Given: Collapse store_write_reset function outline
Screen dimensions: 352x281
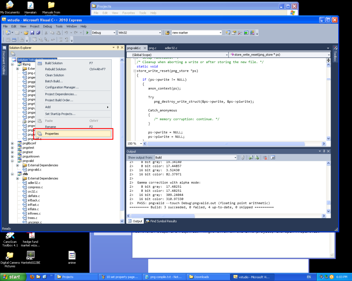Looking at the screenshot, I should pos(135,71).
